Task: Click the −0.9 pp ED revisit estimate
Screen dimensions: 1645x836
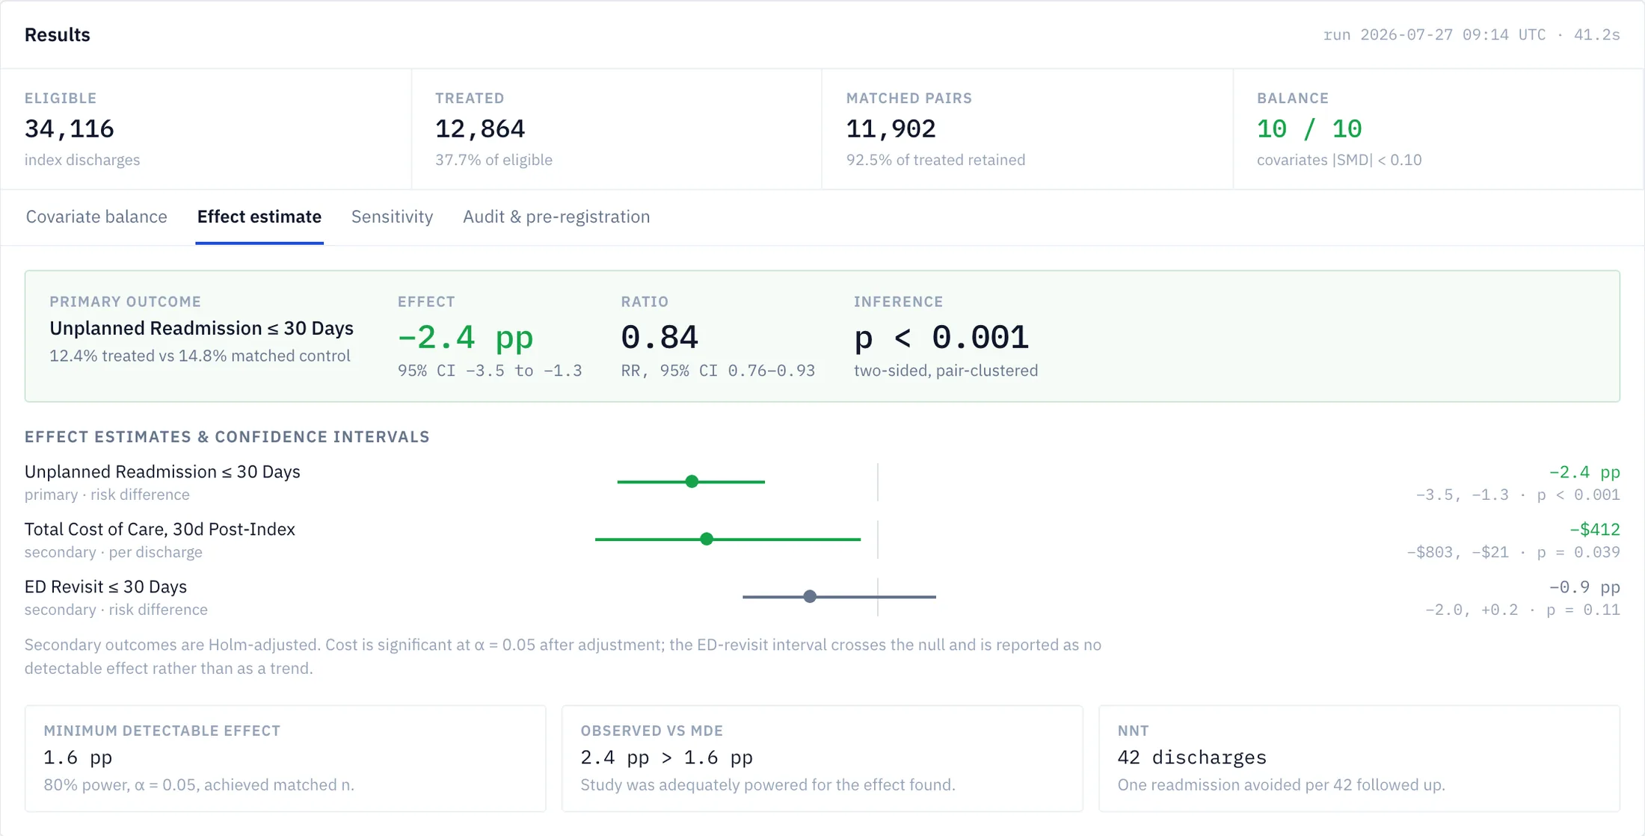Action: [x=1584, y=587]
